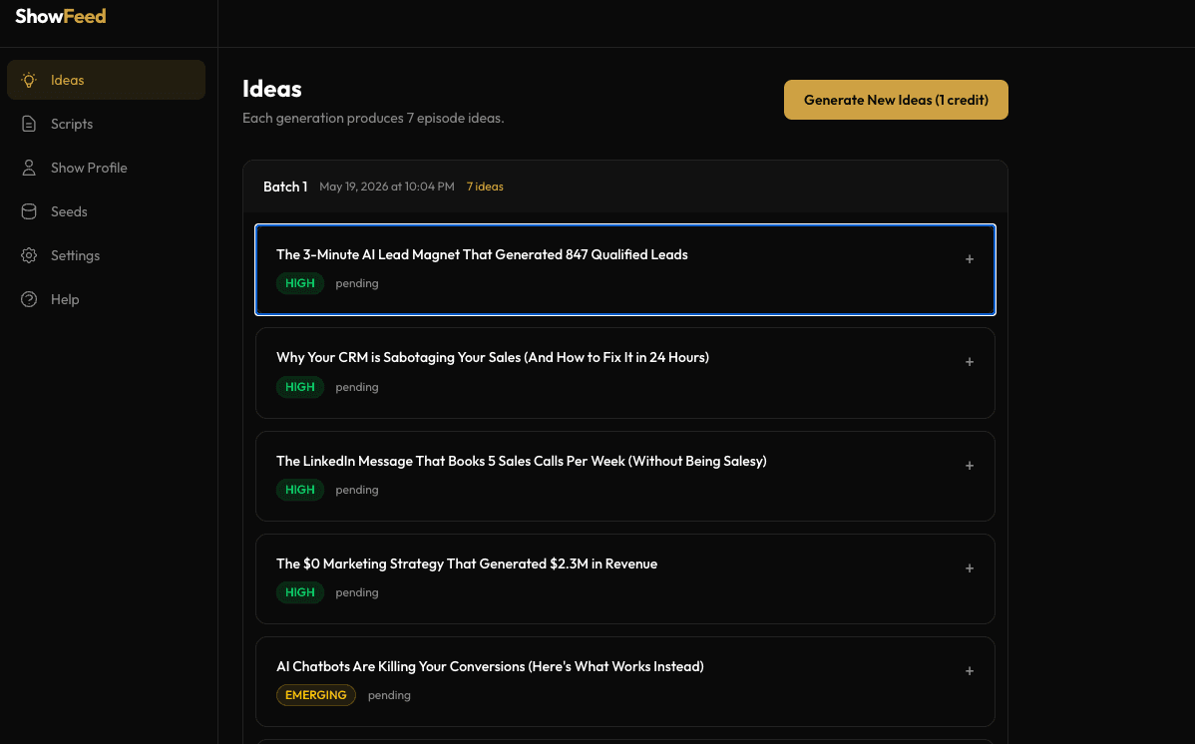Click the 7 ideas count label
Screen dimensions: 1195x744
[x=485, y=186]
